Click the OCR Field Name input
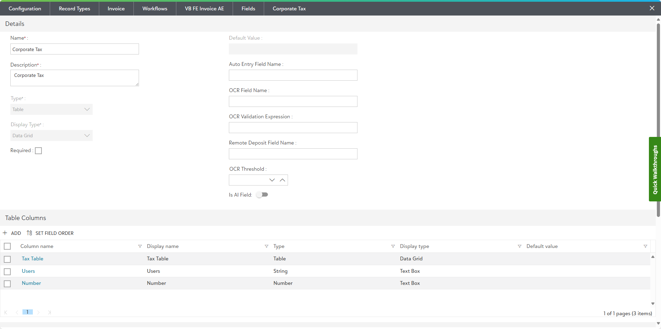This screenshot has height=329, width=661. coord(293,101)
